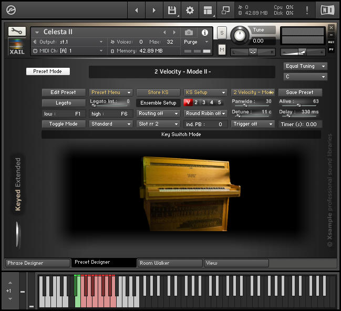Select previous preset arrow beside Celesta II
341x311 pixels.
tap(164, 33)
